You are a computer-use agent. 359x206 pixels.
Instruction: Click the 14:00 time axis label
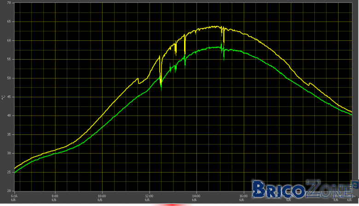click(196, 196)
